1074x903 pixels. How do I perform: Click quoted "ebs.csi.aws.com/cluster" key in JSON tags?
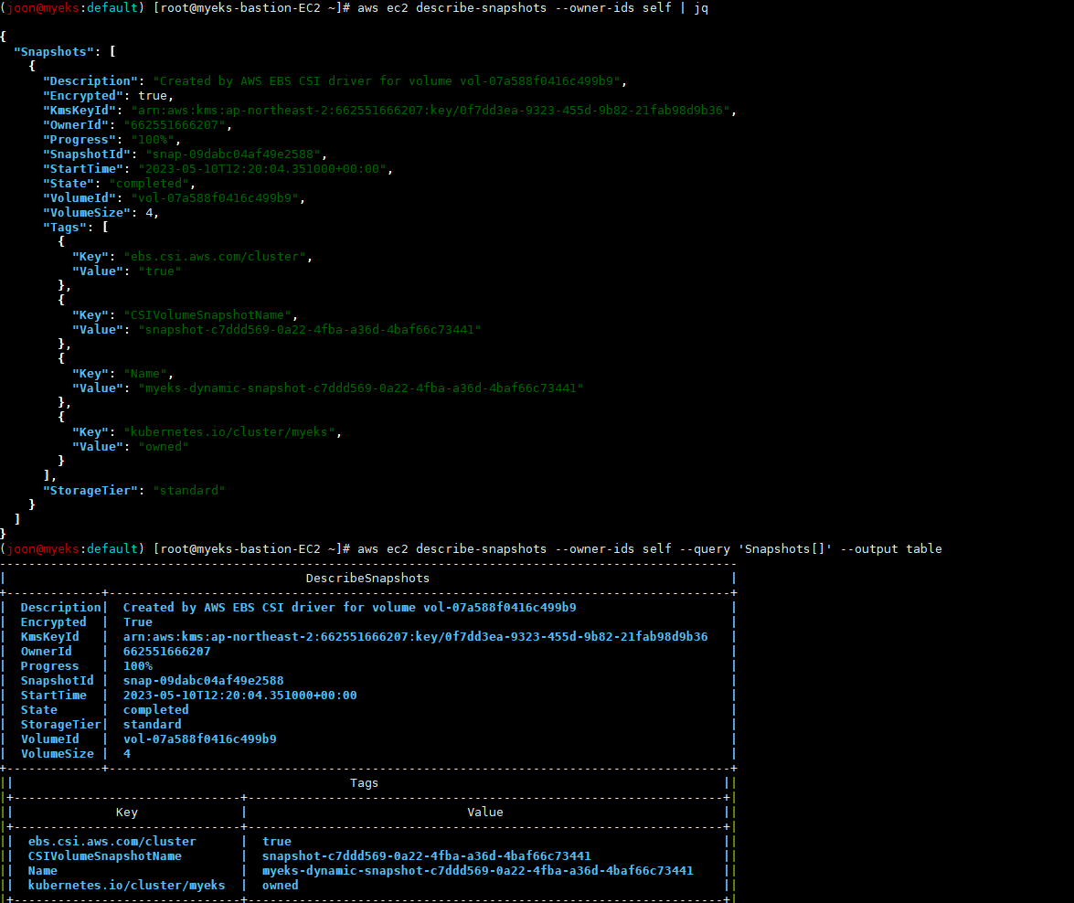(215, 256)
